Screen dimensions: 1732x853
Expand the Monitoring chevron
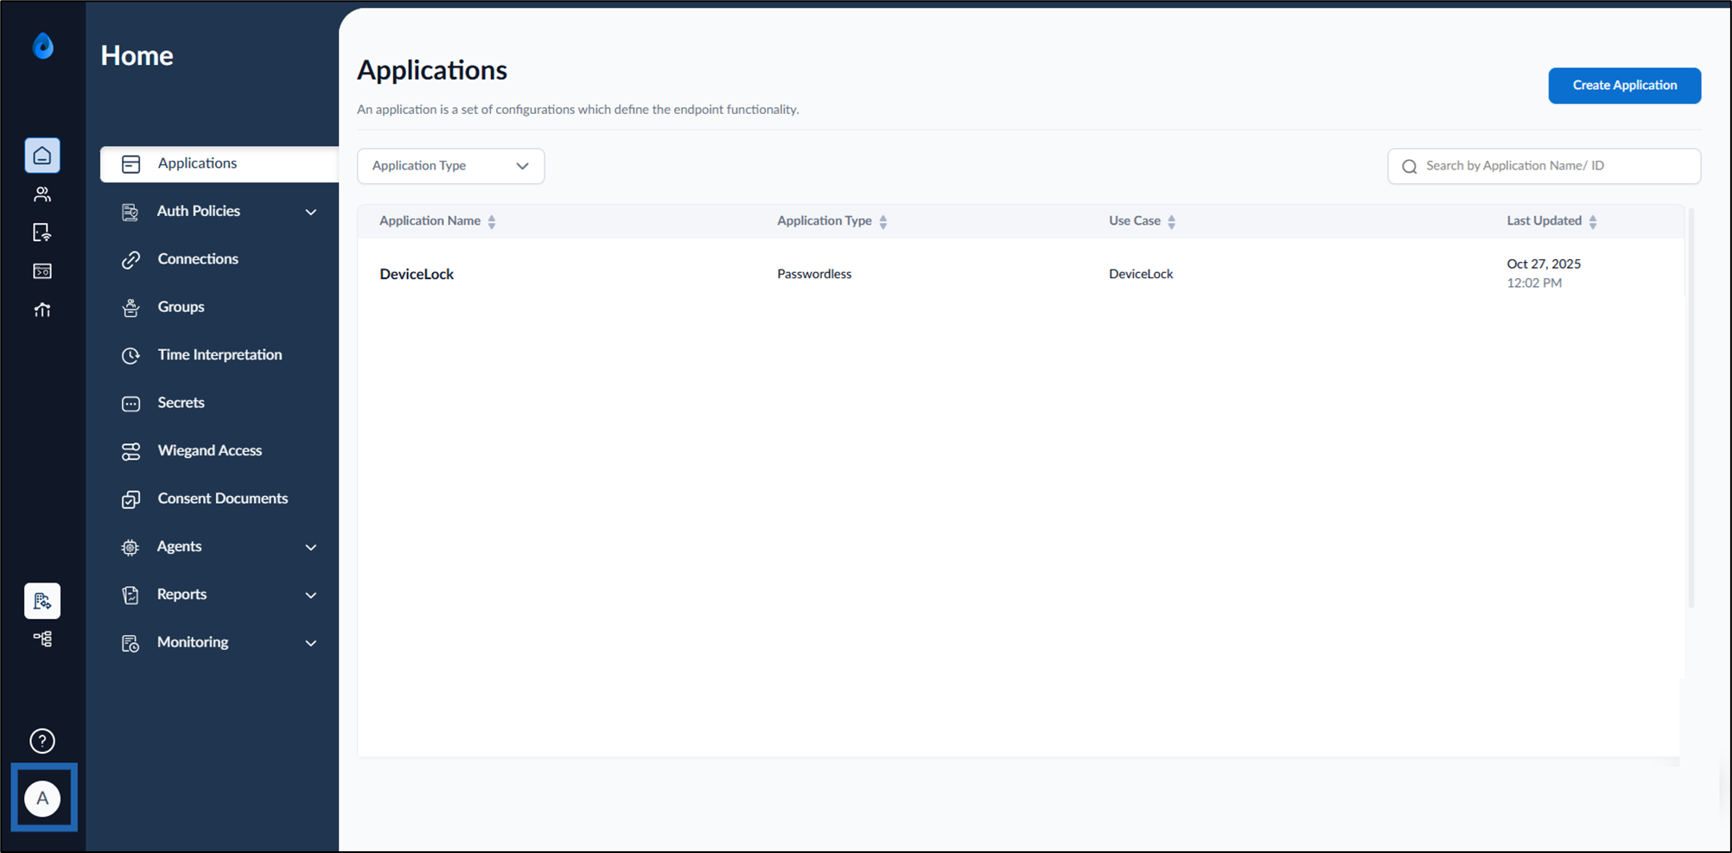pyautogui.click(x=311, y=643)
